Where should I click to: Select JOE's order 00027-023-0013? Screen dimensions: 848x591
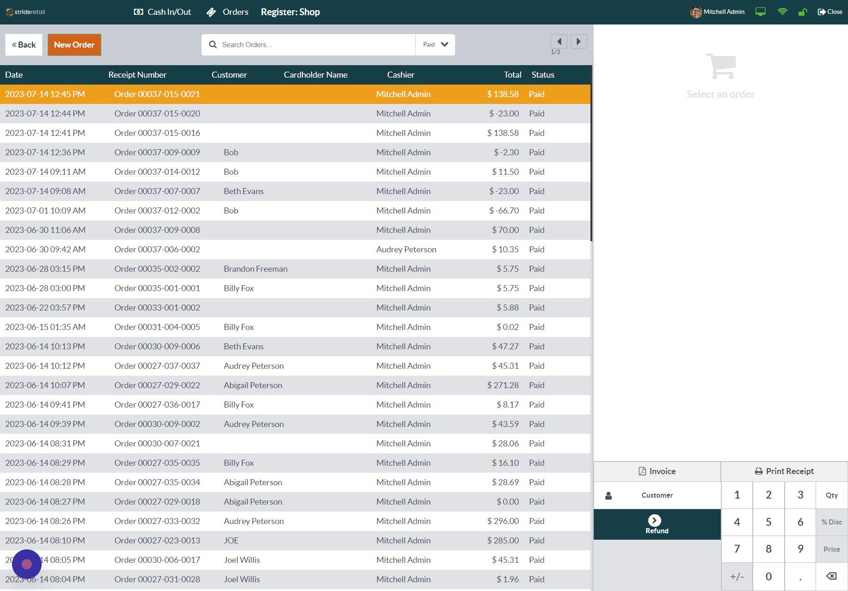(295, 541)
